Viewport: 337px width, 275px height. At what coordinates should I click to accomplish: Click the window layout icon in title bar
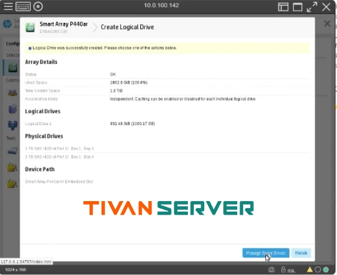pyautogui.click(x=283, y=7)
